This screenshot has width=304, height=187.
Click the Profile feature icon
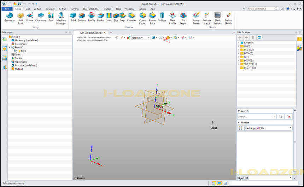[x=91, y=17]
